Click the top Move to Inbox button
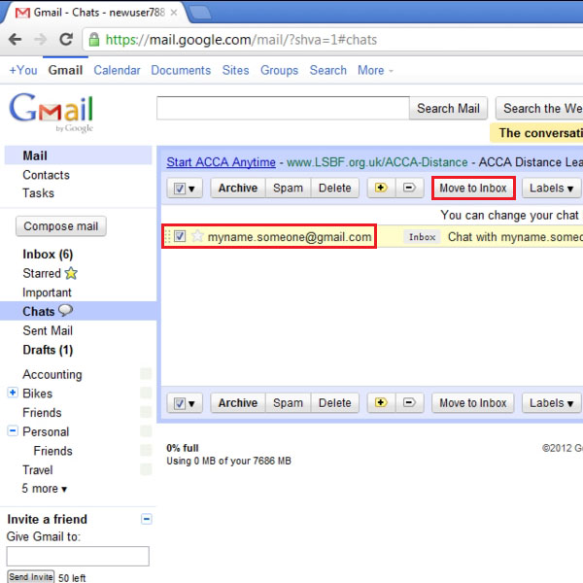583x583 pixels. click(473, 188)
